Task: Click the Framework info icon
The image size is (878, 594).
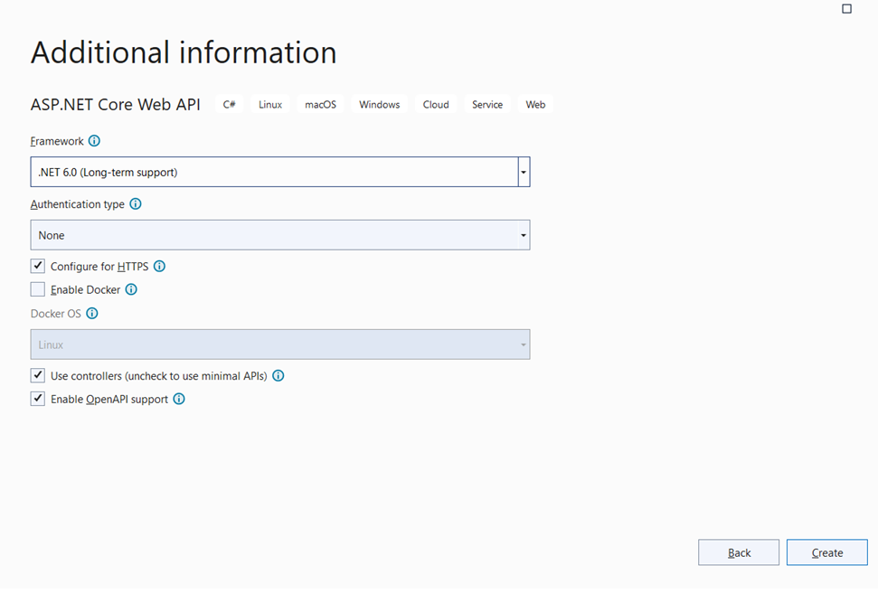Action: pyautogui.click(x=94, y=141)
